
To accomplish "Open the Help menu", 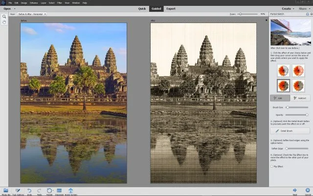I will [x=85, y=3].
